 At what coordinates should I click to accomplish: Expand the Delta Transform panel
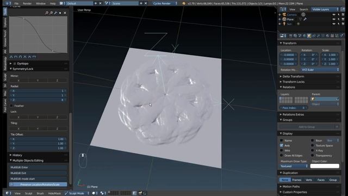[x=281, y=76]
